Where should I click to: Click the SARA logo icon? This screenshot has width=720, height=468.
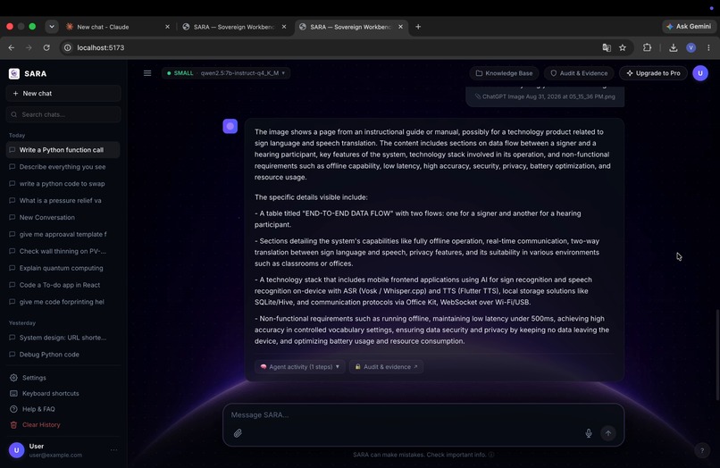pyautogui.click(x=14, y=73)
